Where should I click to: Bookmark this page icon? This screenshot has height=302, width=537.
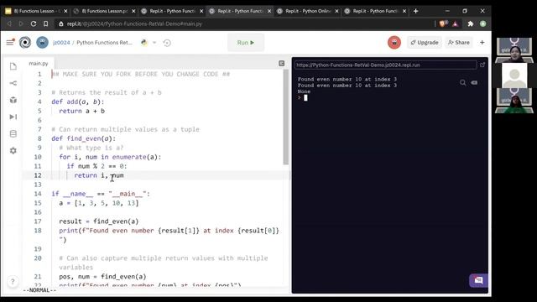(46, 23)
